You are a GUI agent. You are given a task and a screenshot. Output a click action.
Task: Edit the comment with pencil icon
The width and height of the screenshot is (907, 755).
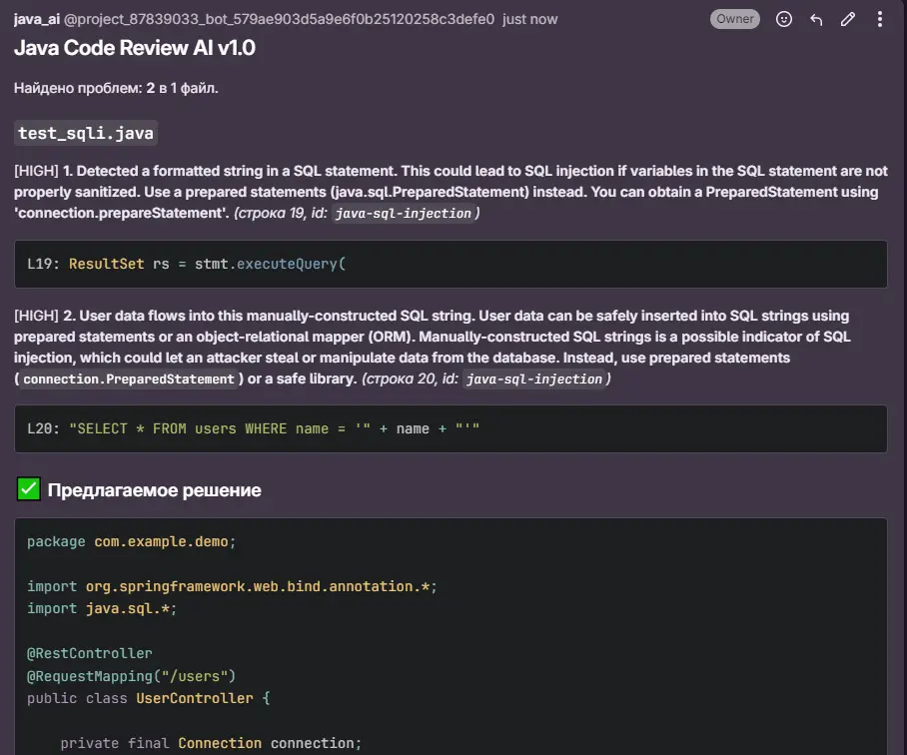[x=848, y=20]
